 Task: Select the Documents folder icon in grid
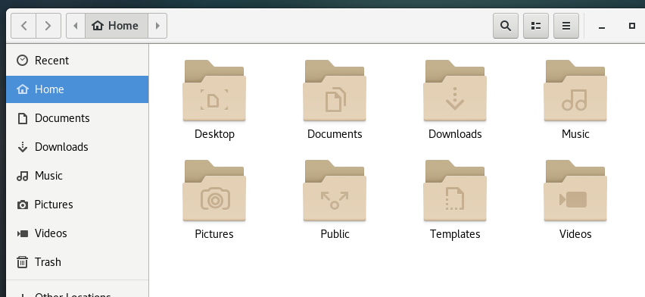[x=335, y=91]
